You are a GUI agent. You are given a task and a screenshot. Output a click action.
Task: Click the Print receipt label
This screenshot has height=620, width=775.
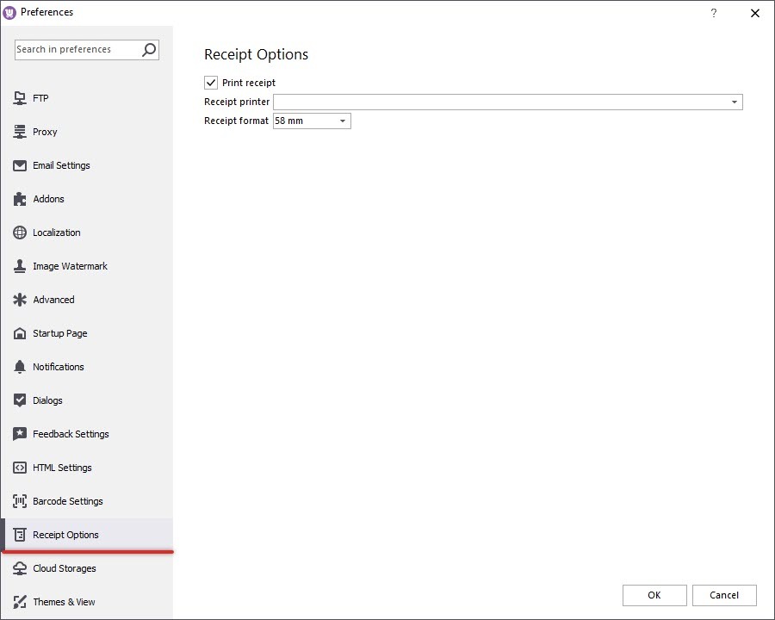(249, 83)
